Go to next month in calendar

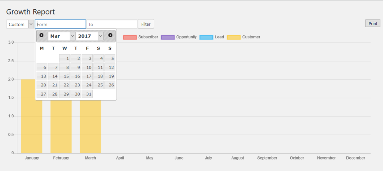coord(110,35)
